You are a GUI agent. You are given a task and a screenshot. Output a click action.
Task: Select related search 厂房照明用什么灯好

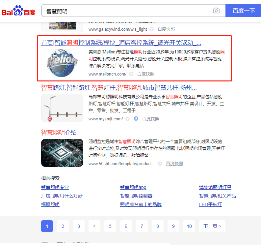(62, 196)
